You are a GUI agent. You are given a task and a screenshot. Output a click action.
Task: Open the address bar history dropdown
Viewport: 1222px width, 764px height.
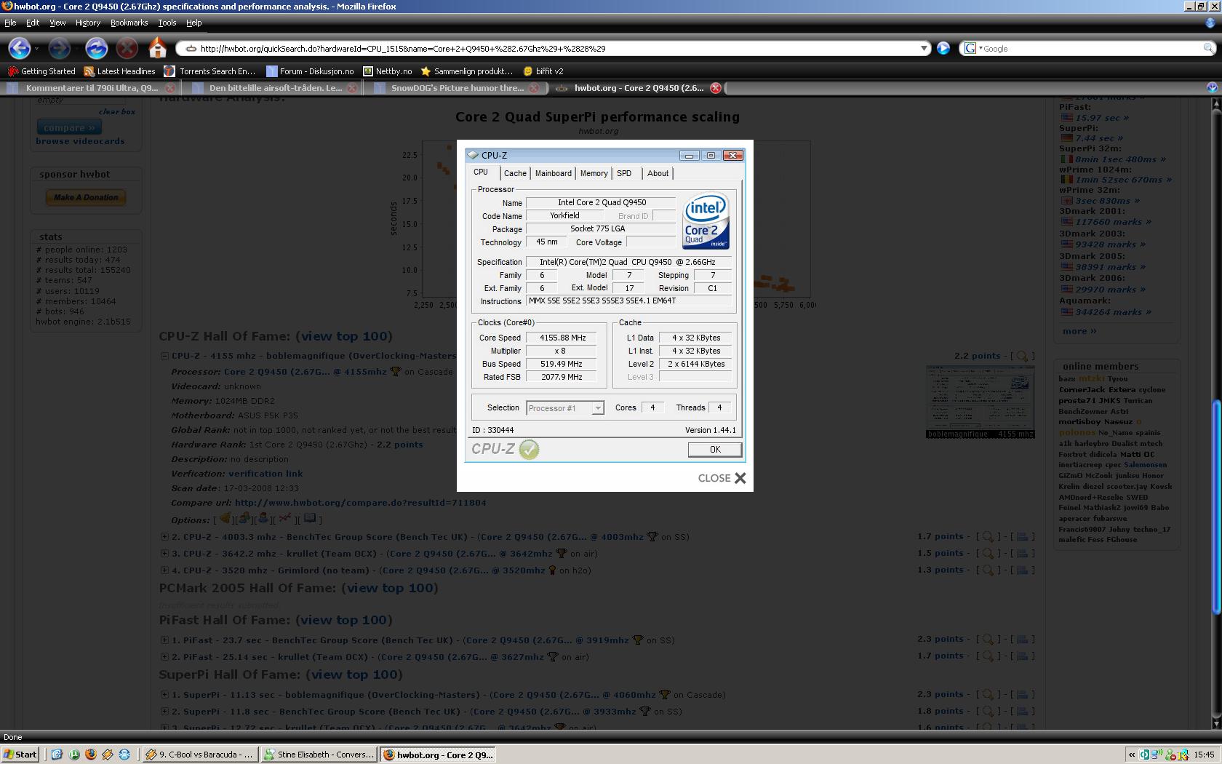click(924, 48)
